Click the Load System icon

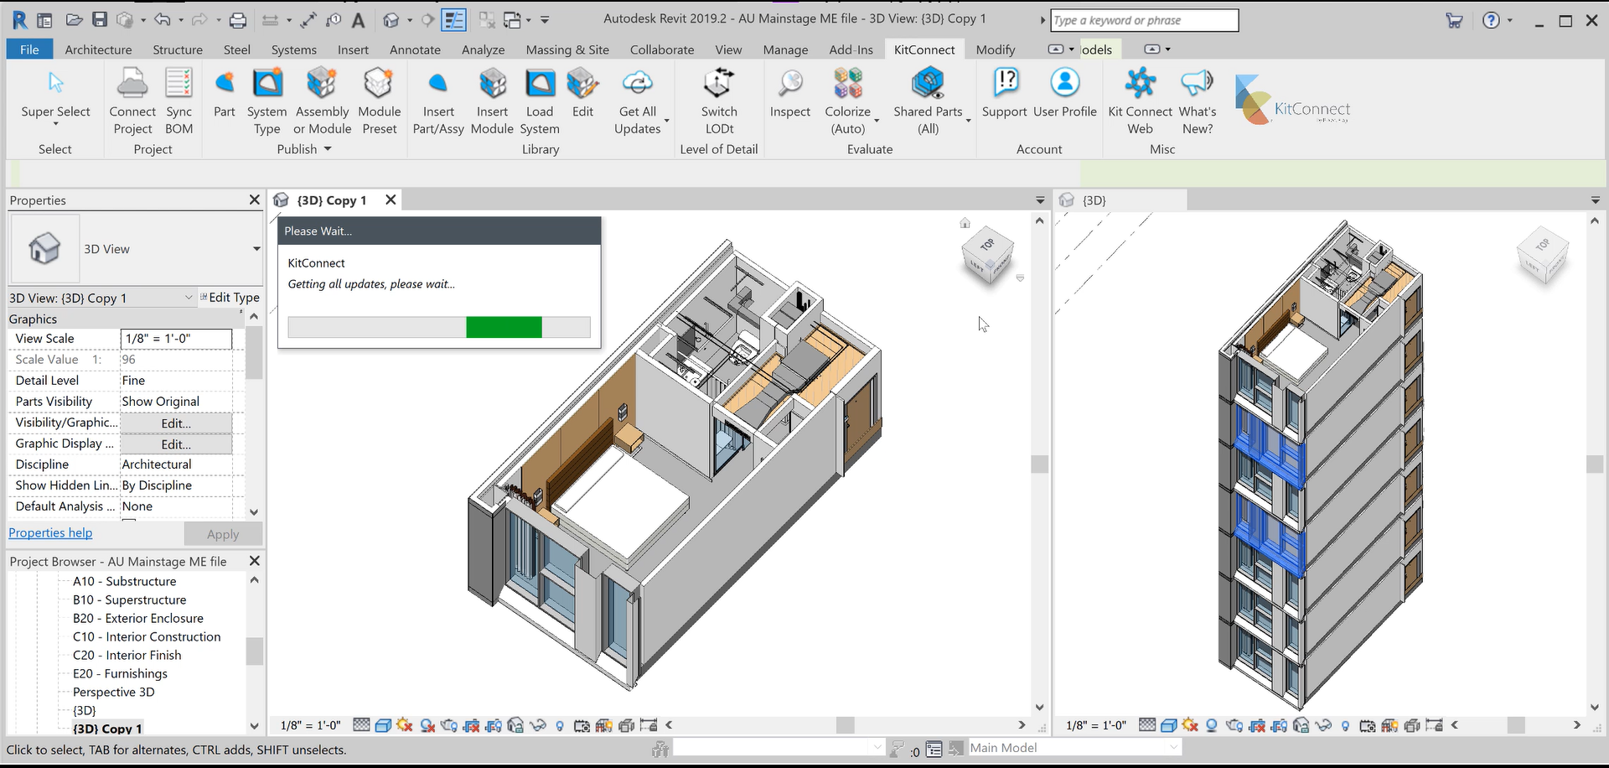(x=540, y=84)
